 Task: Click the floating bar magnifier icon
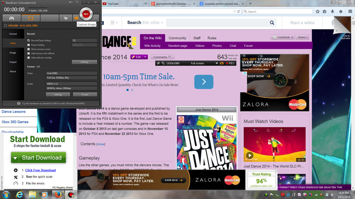pos(163,63)
